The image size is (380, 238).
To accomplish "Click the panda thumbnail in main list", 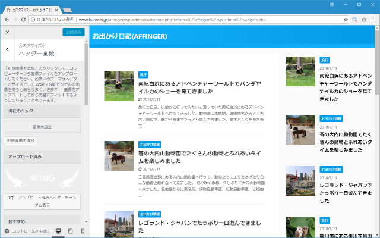I will 119,86.
